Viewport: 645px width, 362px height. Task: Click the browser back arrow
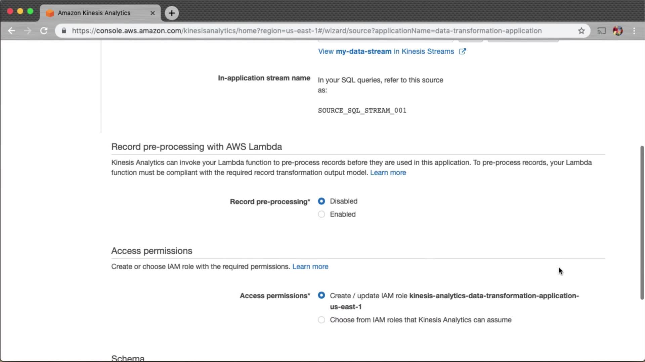(12, 31)
